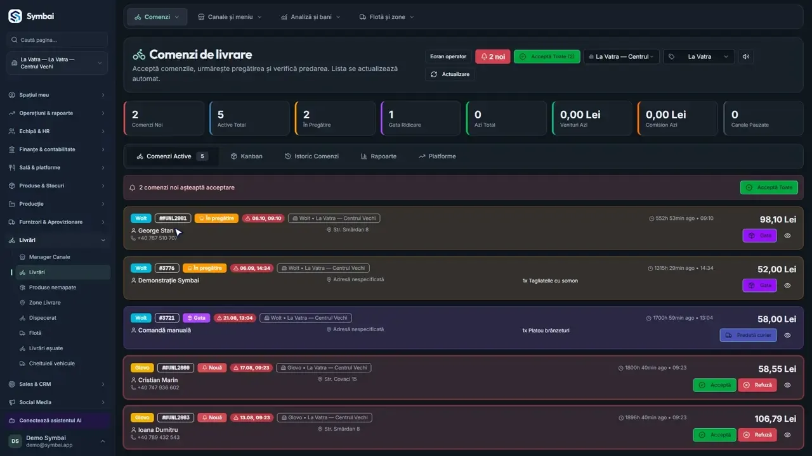Click the Caută pagina search field
Viewport: 812px width, 456px height.
[57, 40]
